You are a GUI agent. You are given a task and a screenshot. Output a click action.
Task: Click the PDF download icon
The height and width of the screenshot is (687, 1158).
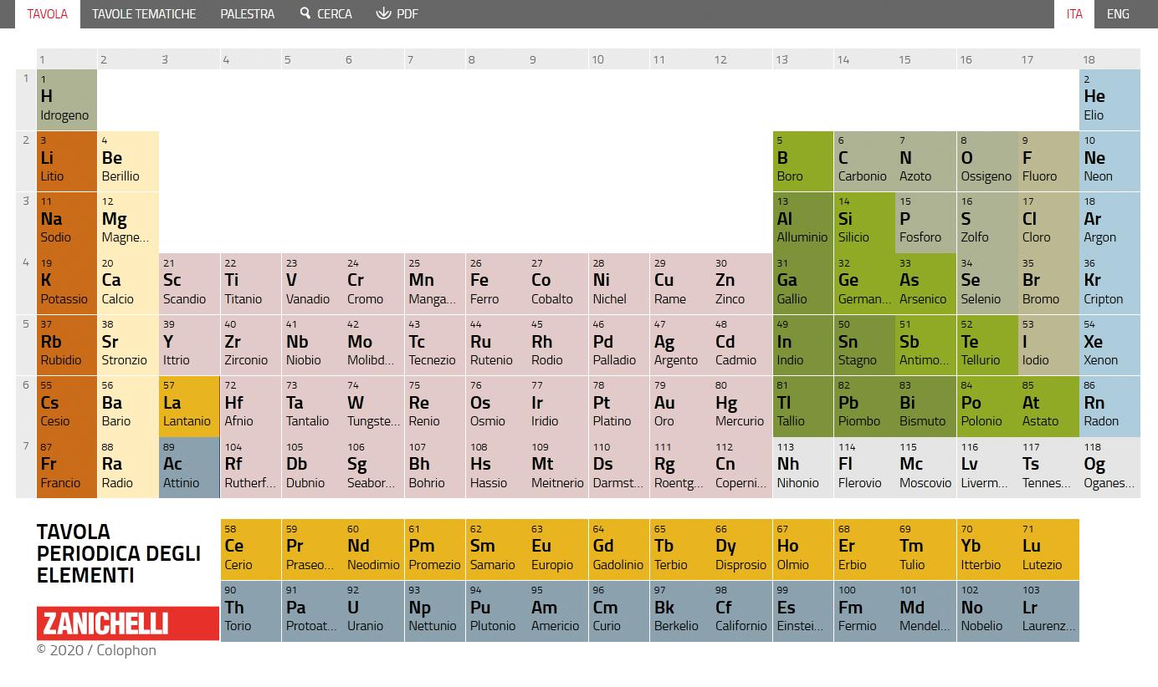coord(383,13)
